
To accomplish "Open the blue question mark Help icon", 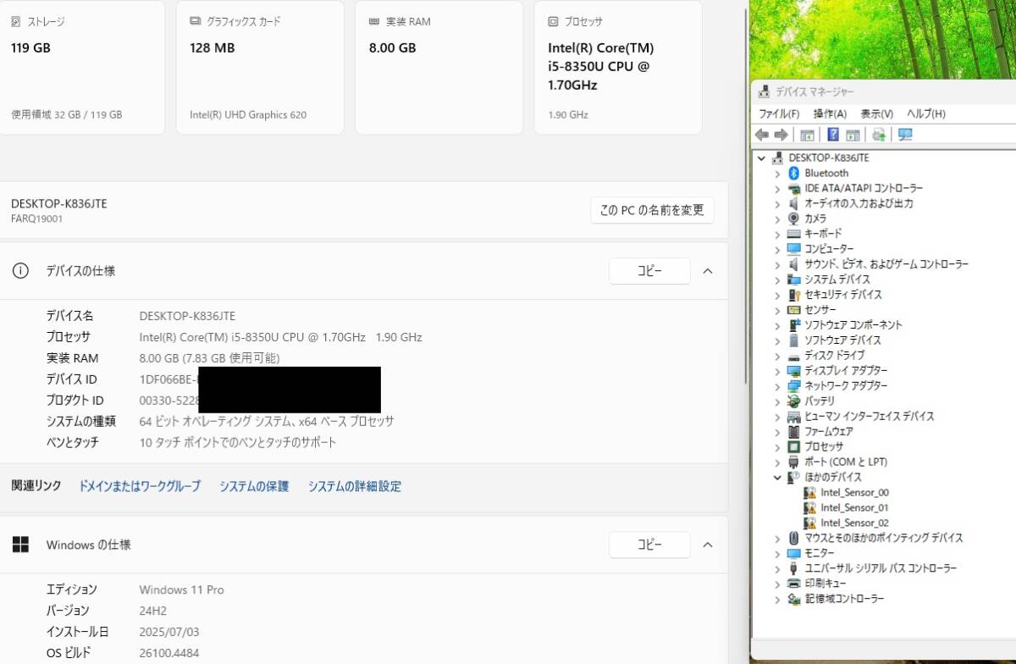I will (833, 135).
